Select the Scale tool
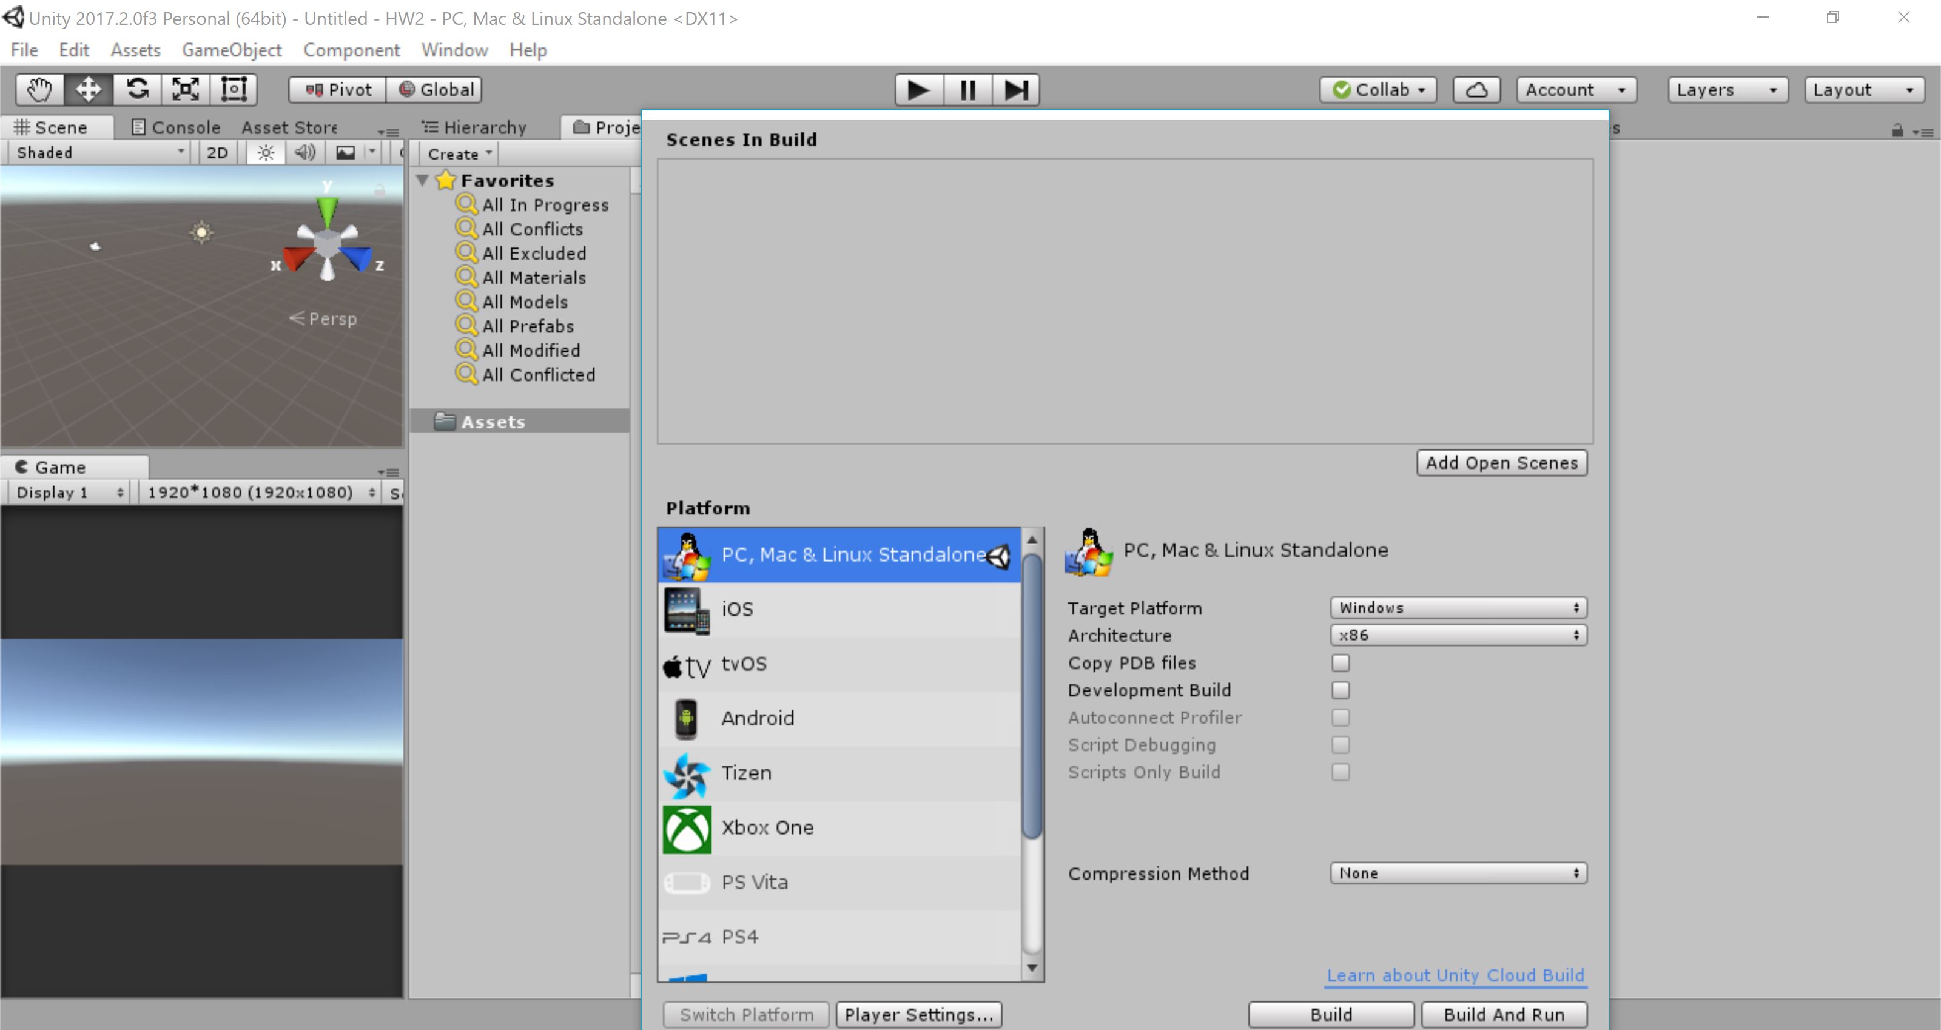Screen dimensions: 1941x1030 pos(186,90)
